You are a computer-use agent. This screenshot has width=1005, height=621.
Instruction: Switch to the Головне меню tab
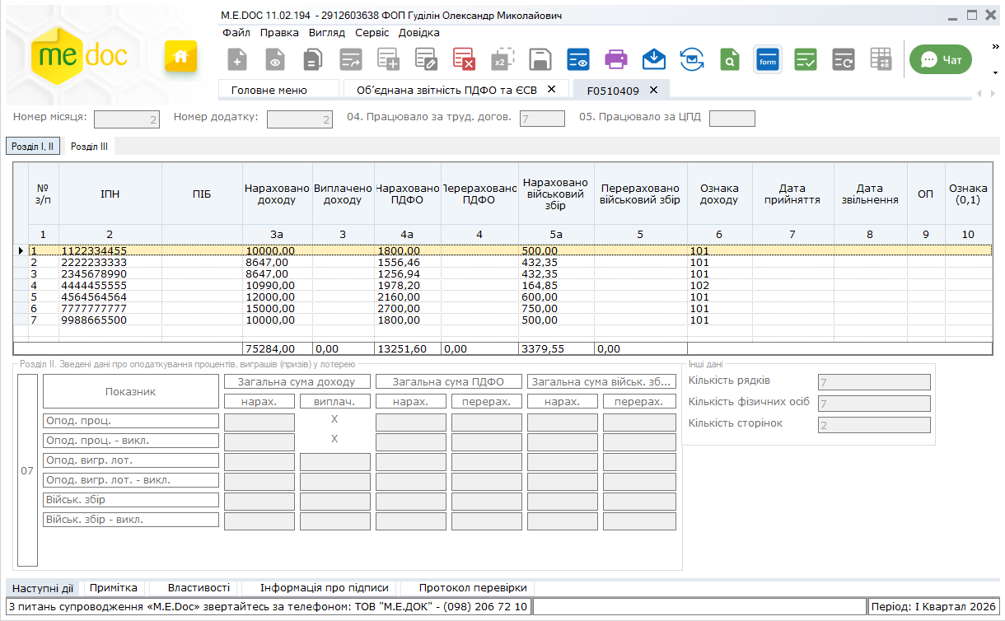(x=269, y=90)
